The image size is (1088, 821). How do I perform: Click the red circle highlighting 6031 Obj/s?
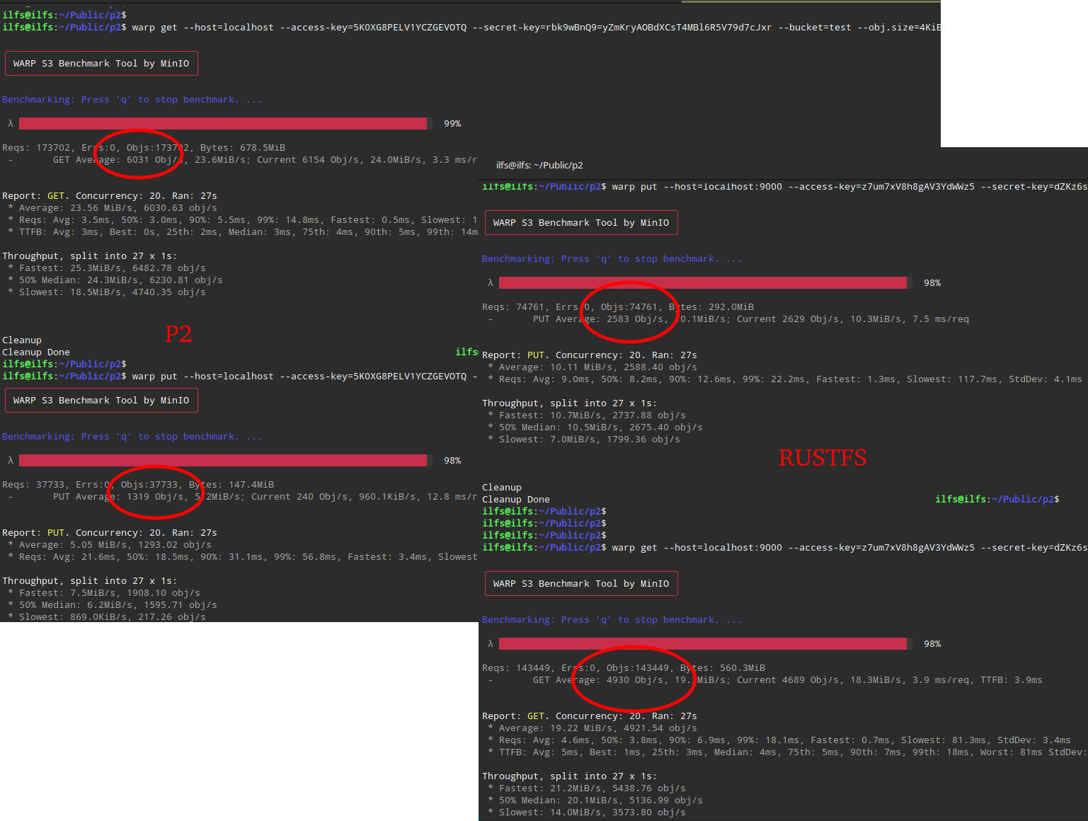click(139, 154)
